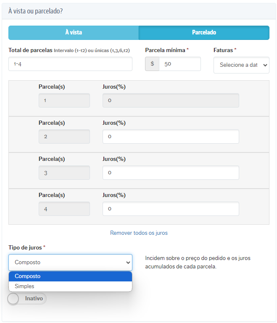Click the Parcela mínima amount field
The height and width of the screenshot is (323, 277).
point(179,64)
